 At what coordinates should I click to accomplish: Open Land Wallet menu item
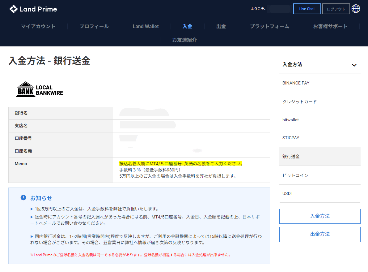click(x=146, y=26)
